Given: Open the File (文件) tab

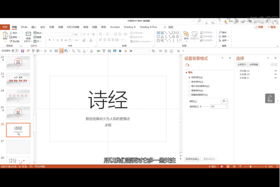Looking at the screenshot, I should [5, 27].
